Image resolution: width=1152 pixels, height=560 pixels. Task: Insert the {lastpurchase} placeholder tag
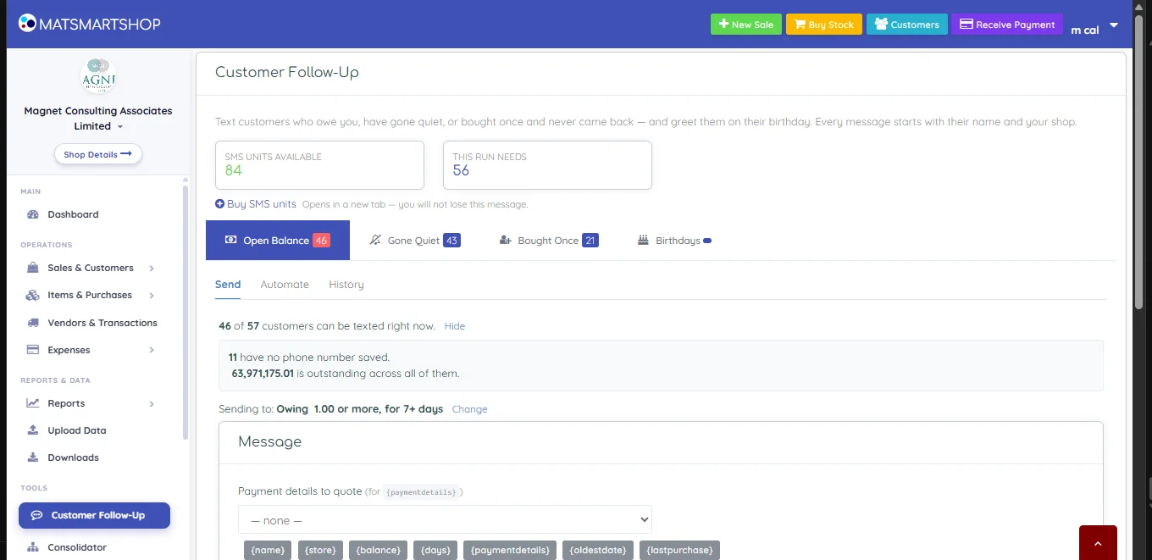679,550
